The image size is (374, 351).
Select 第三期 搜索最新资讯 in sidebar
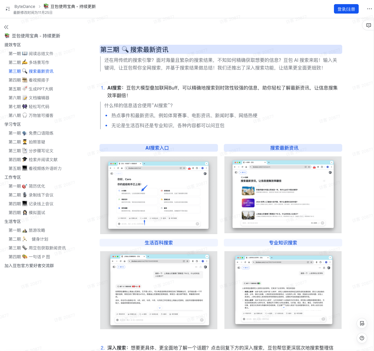pos(31,71)
